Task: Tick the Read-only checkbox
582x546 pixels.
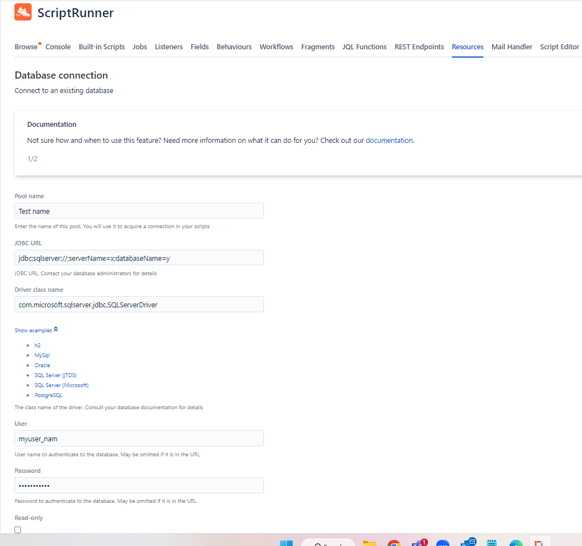Action: click(18, 530)
